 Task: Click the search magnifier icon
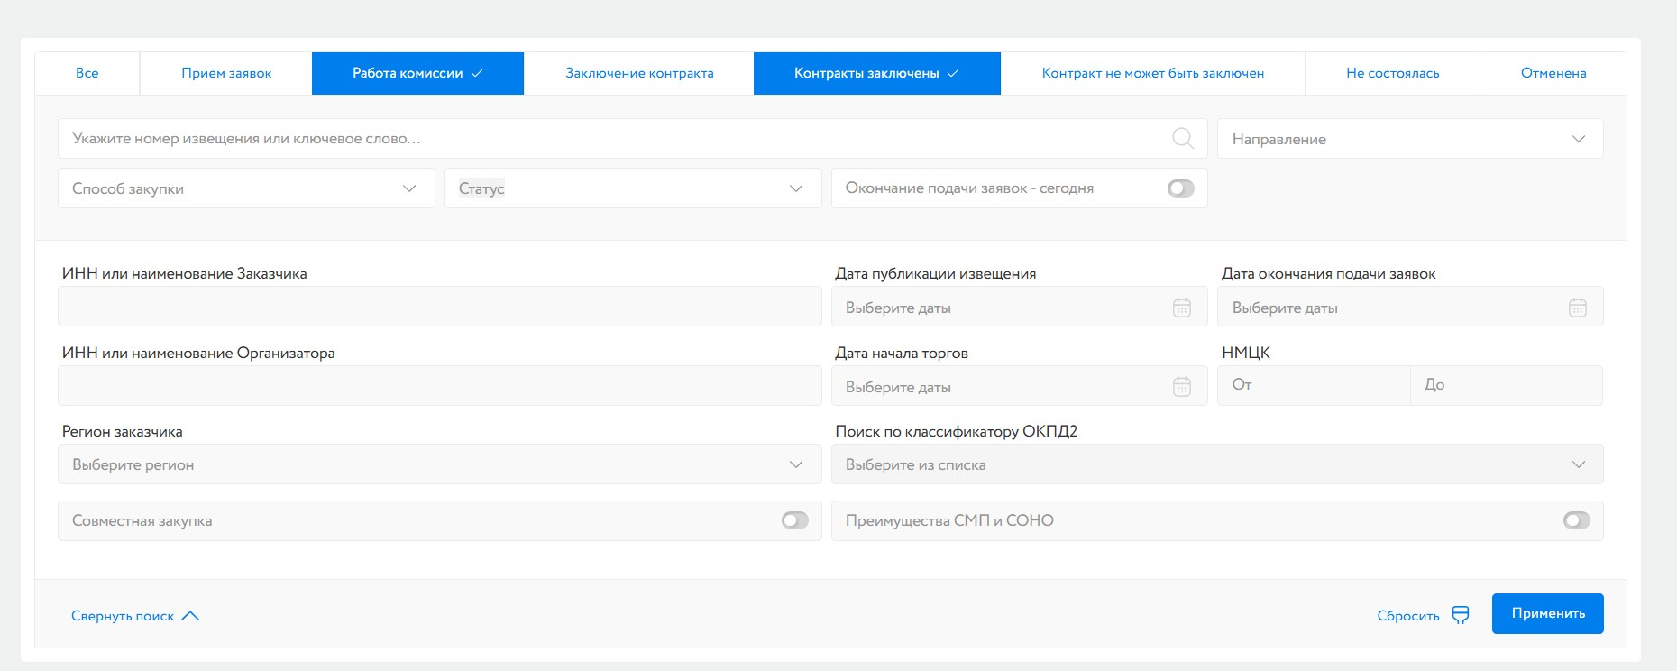[x=1183, y=138]
